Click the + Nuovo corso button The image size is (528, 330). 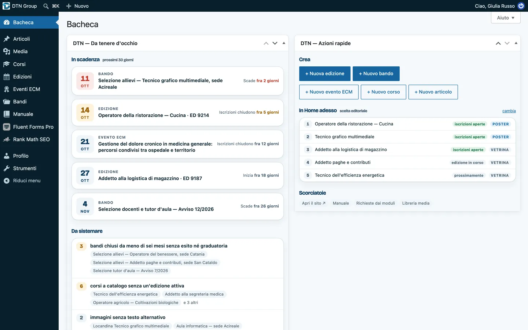[x=384, y=92]
